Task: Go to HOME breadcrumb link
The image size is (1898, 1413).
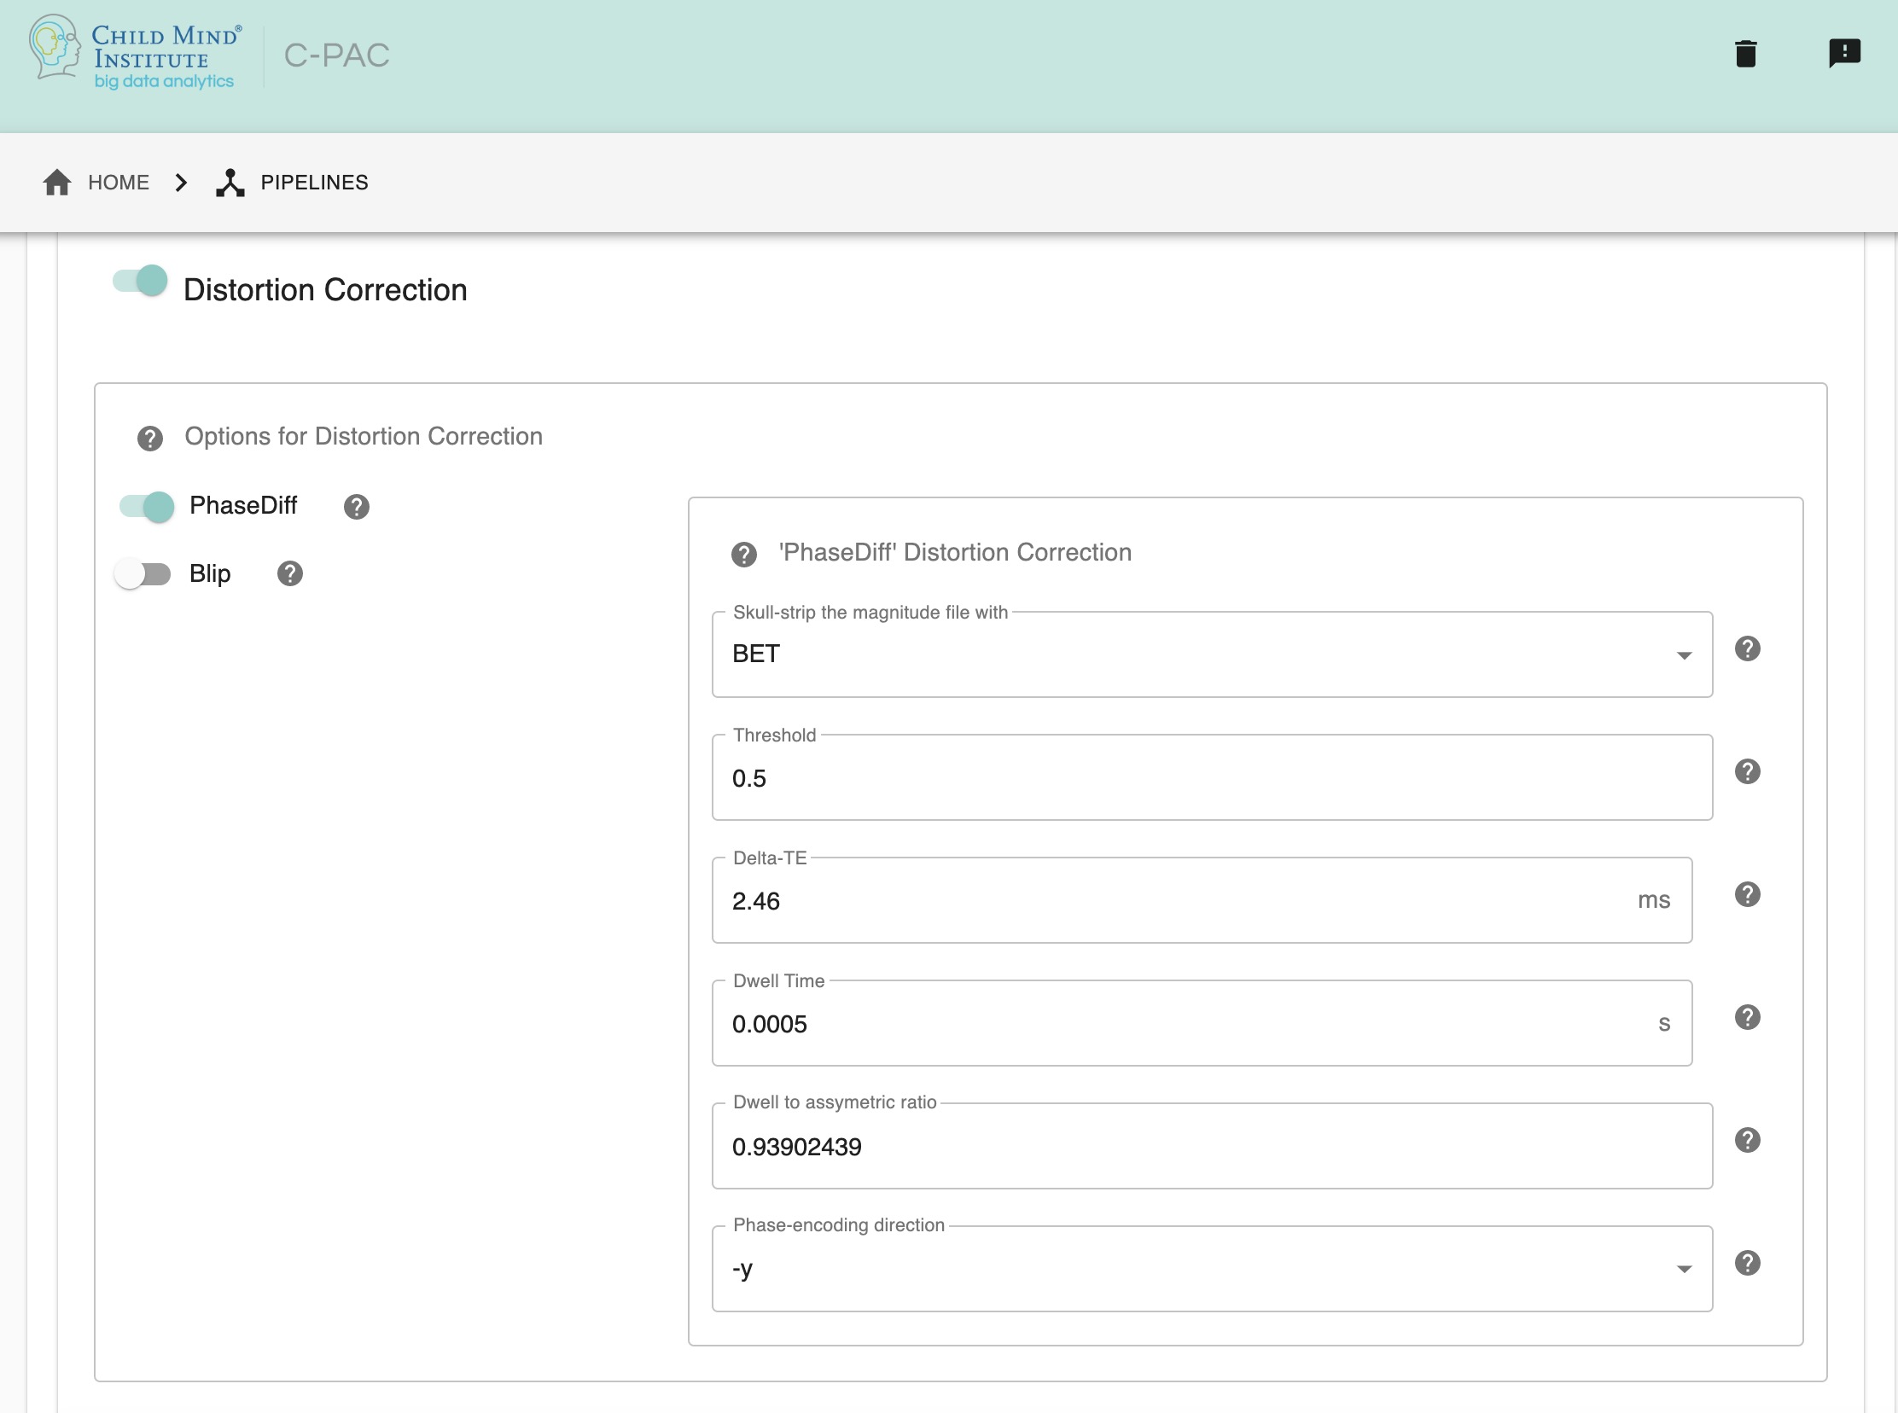Action: tap(118, 183)
